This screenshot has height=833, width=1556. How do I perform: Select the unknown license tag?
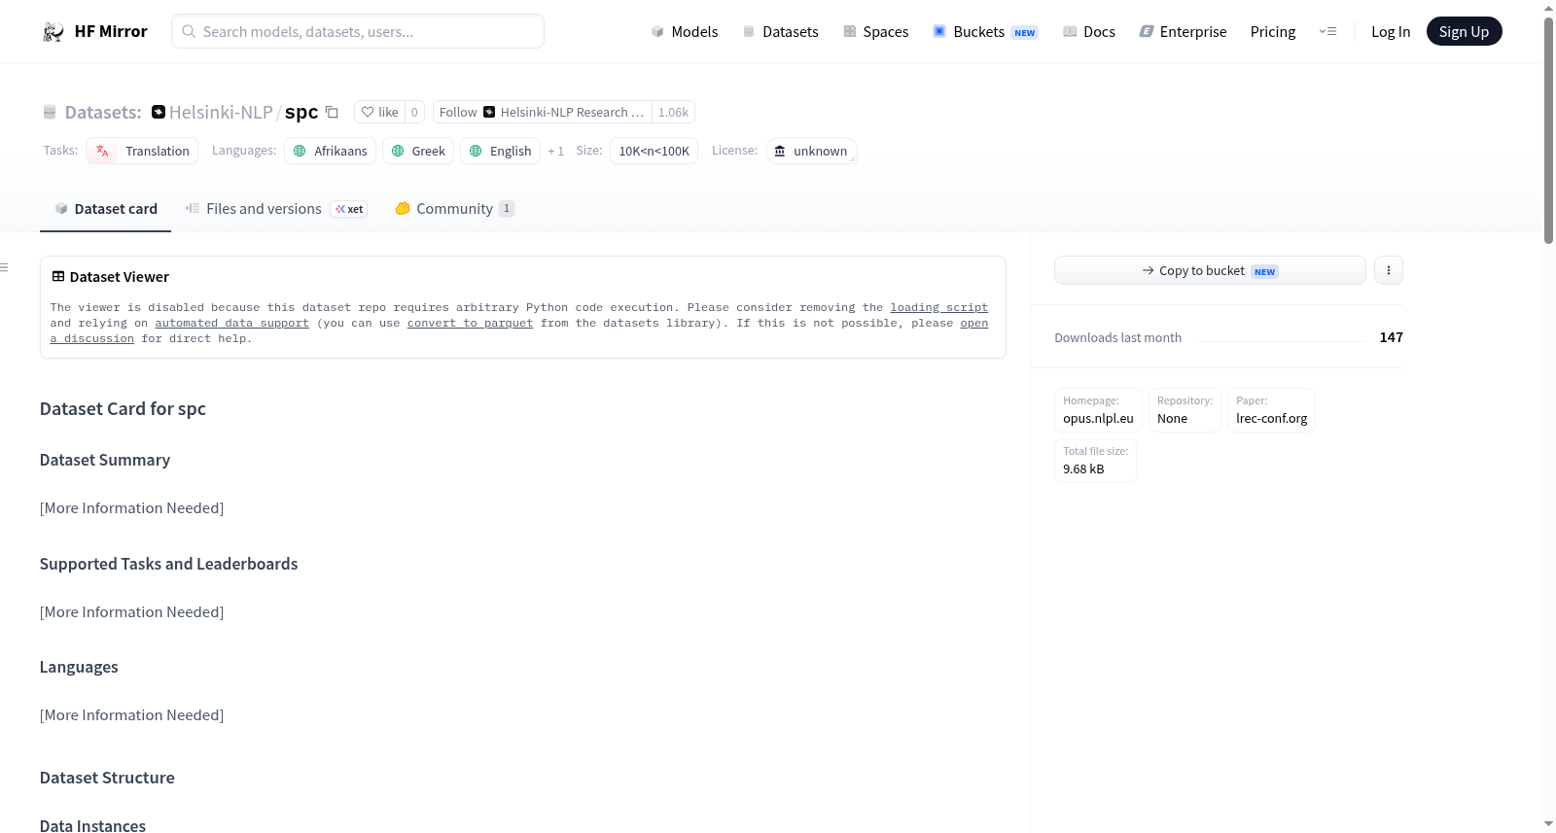pos(811,151)
